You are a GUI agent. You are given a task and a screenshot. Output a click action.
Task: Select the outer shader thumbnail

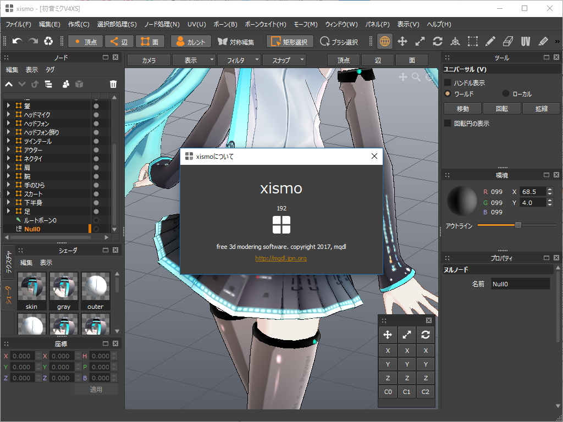[96, 291]
